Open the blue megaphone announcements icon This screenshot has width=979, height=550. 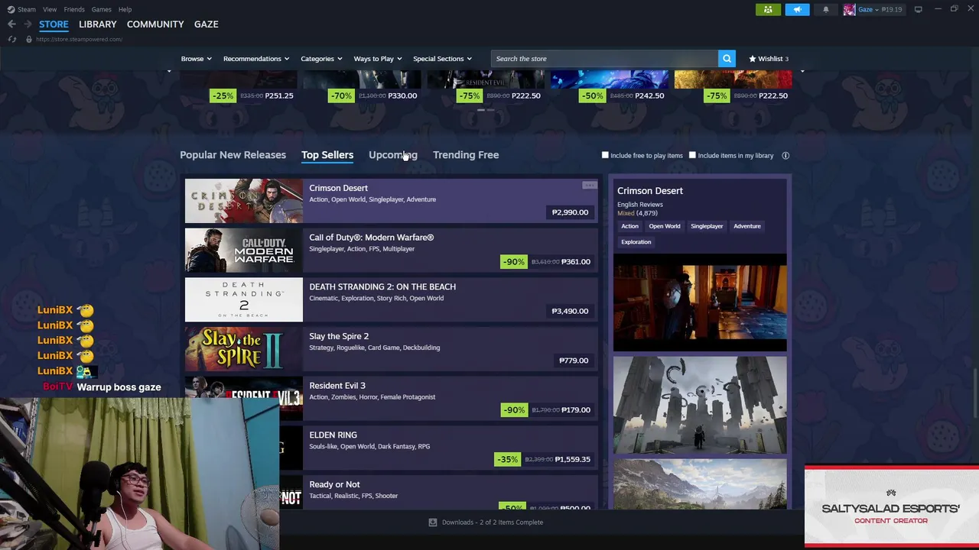[797, 9]
